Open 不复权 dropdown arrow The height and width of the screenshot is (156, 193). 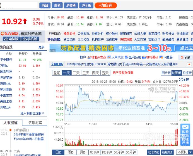190,152
